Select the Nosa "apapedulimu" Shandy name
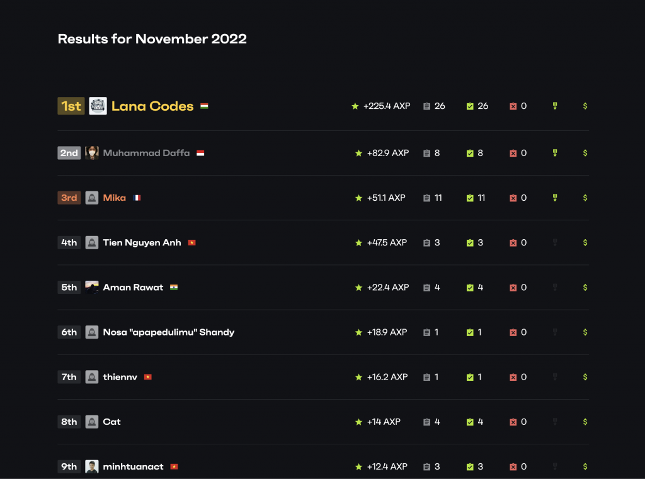This screenshot has width=645, height=479. point(168,332)
